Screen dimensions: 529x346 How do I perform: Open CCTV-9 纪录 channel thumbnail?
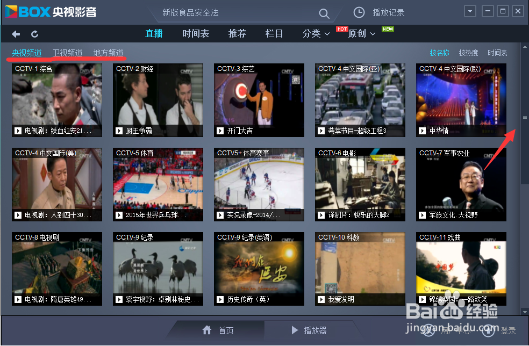click(158, 269)
